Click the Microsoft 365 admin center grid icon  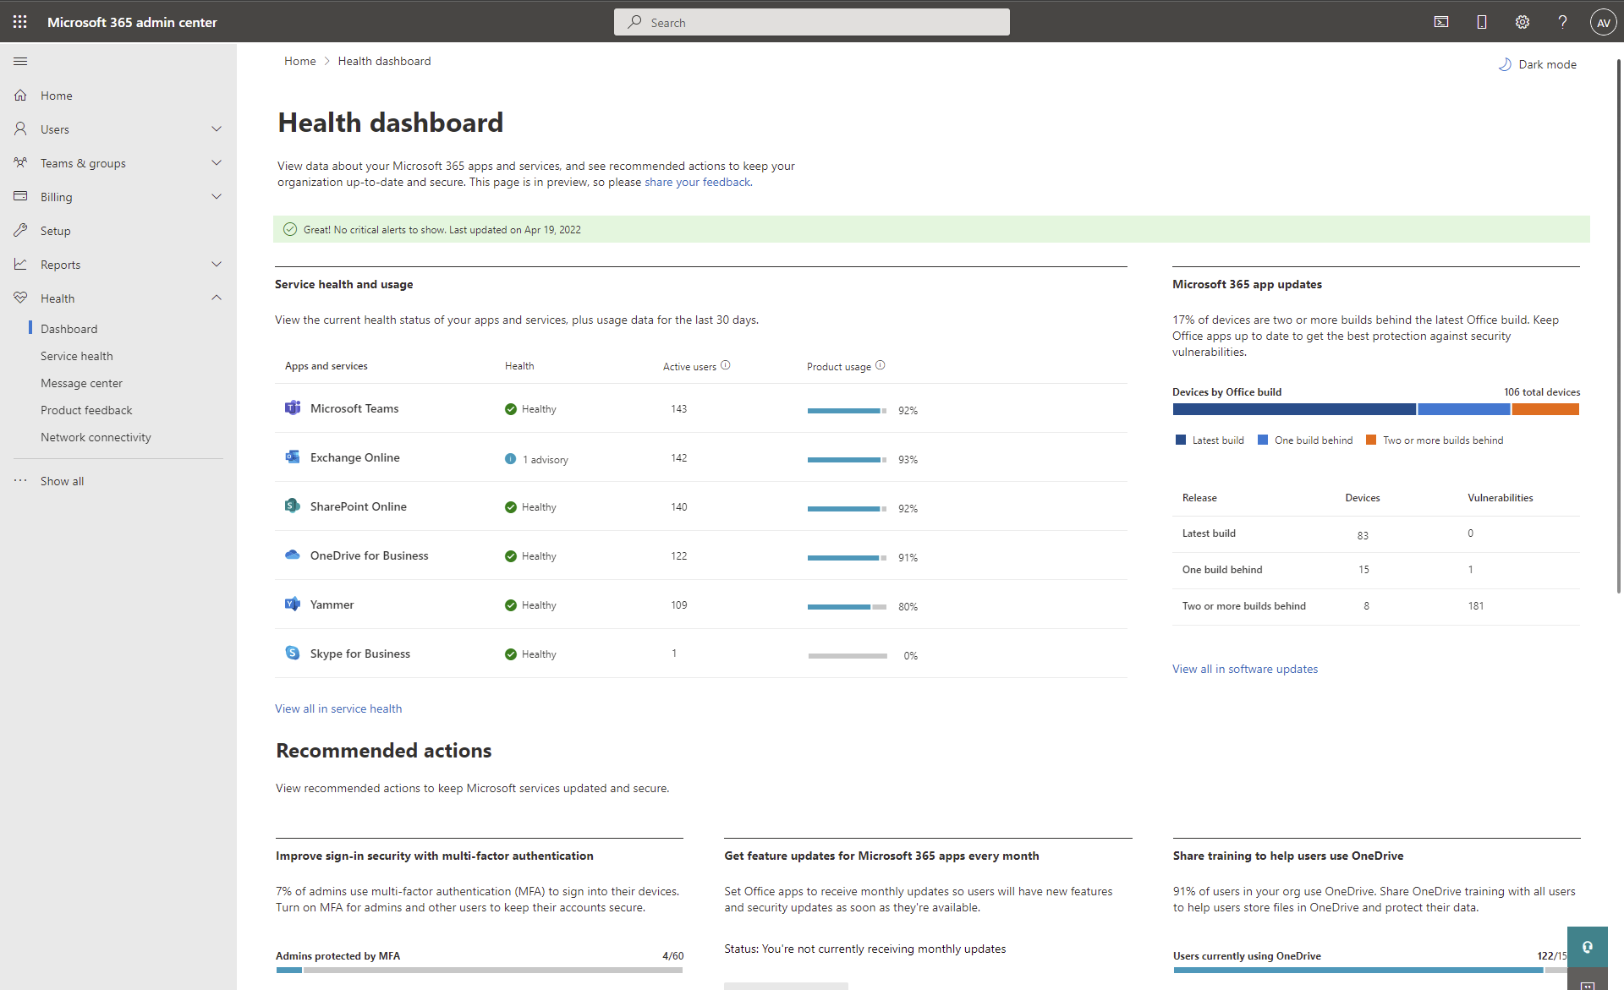tap(21, 21)
